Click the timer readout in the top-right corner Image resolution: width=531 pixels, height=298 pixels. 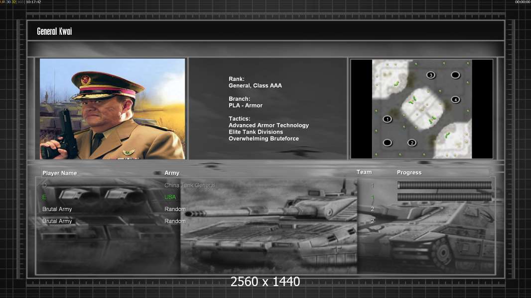pyautogui.click(x=523, y=2)
